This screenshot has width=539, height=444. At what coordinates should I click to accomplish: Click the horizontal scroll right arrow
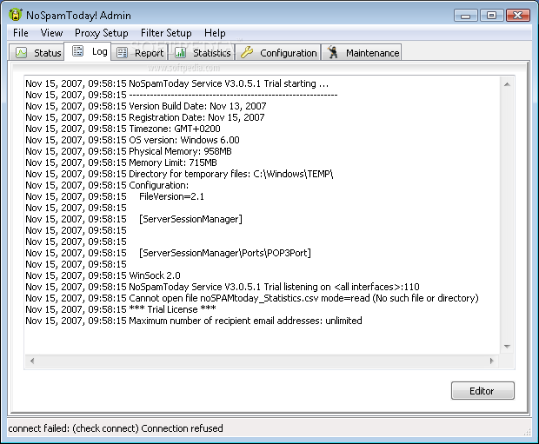[x=492, y=361]
